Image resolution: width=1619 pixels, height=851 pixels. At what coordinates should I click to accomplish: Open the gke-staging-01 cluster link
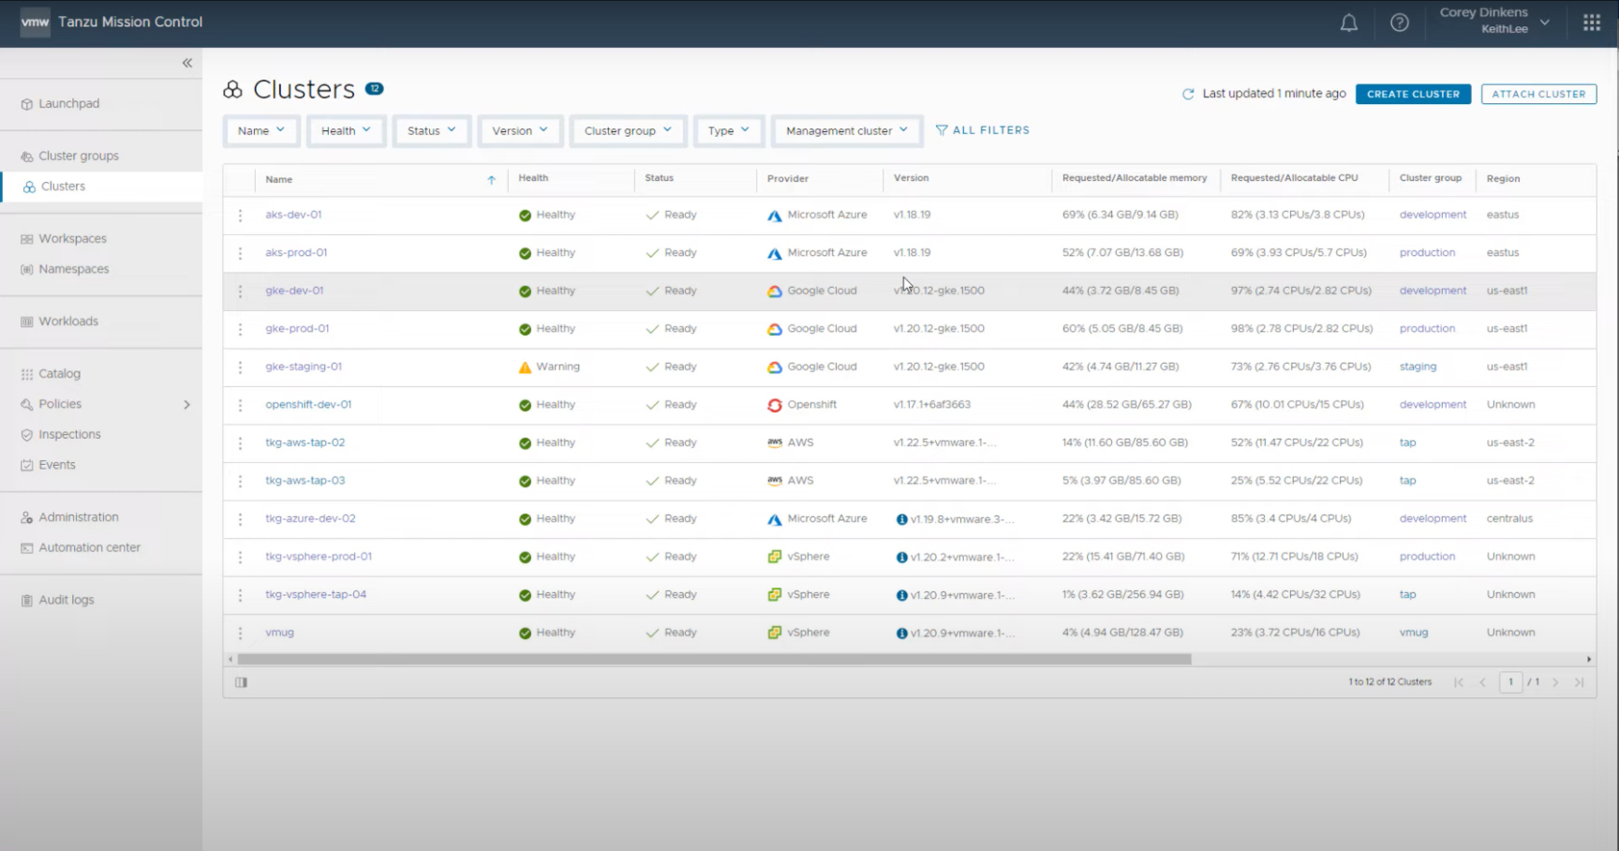pos(304,366)
